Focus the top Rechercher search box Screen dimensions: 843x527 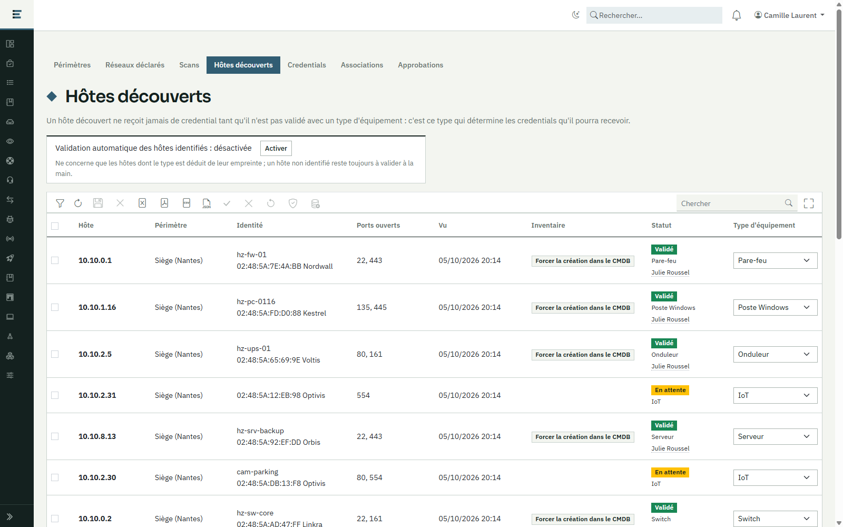(x=654, y=15)
